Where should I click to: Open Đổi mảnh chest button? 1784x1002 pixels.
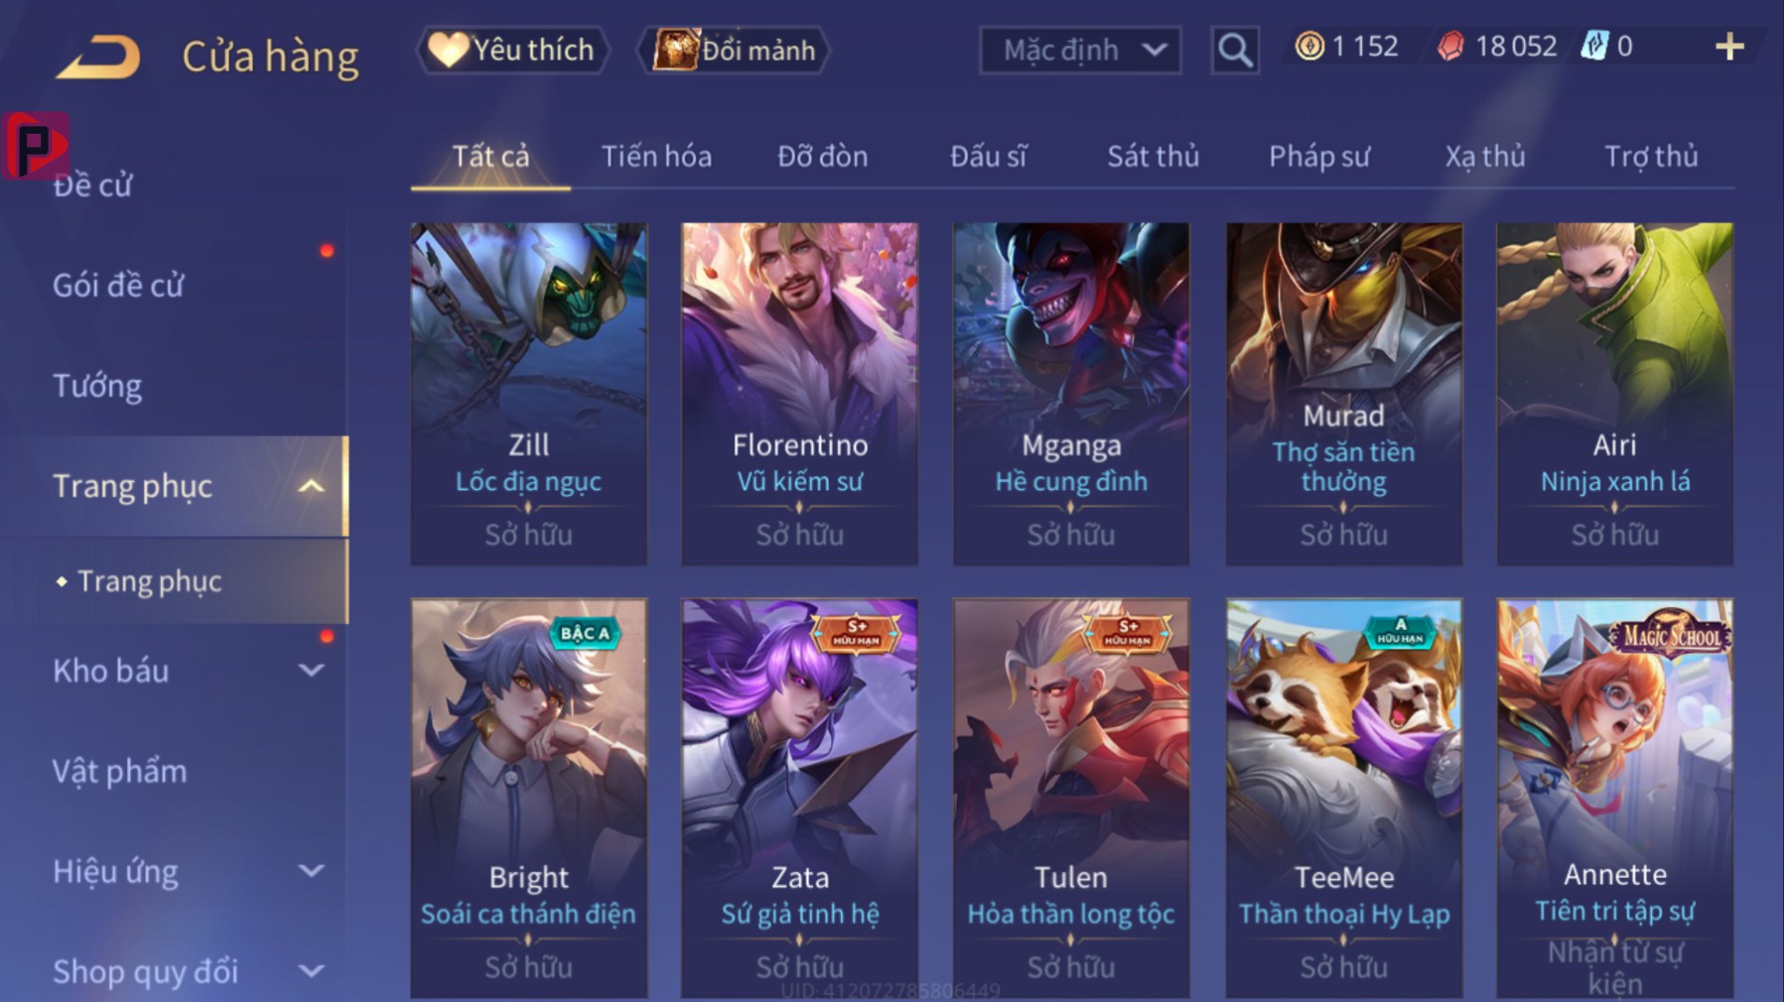pyautogui.click(x=734, y=50)
